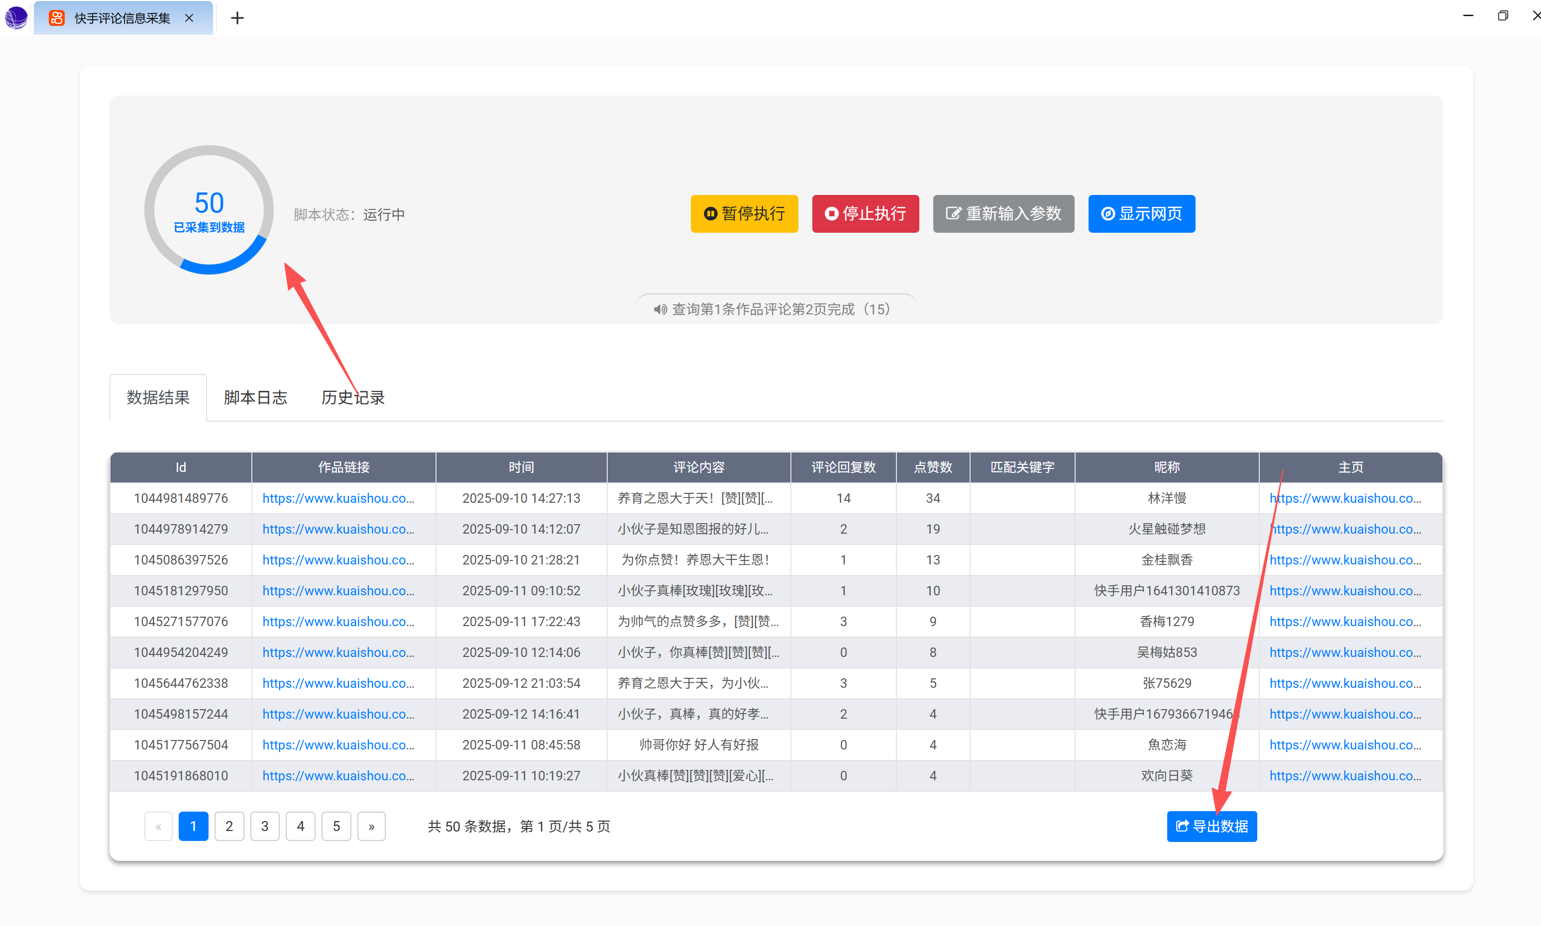
Task: Click the speaker icon in status message
Action: click(x=660, y=309)
